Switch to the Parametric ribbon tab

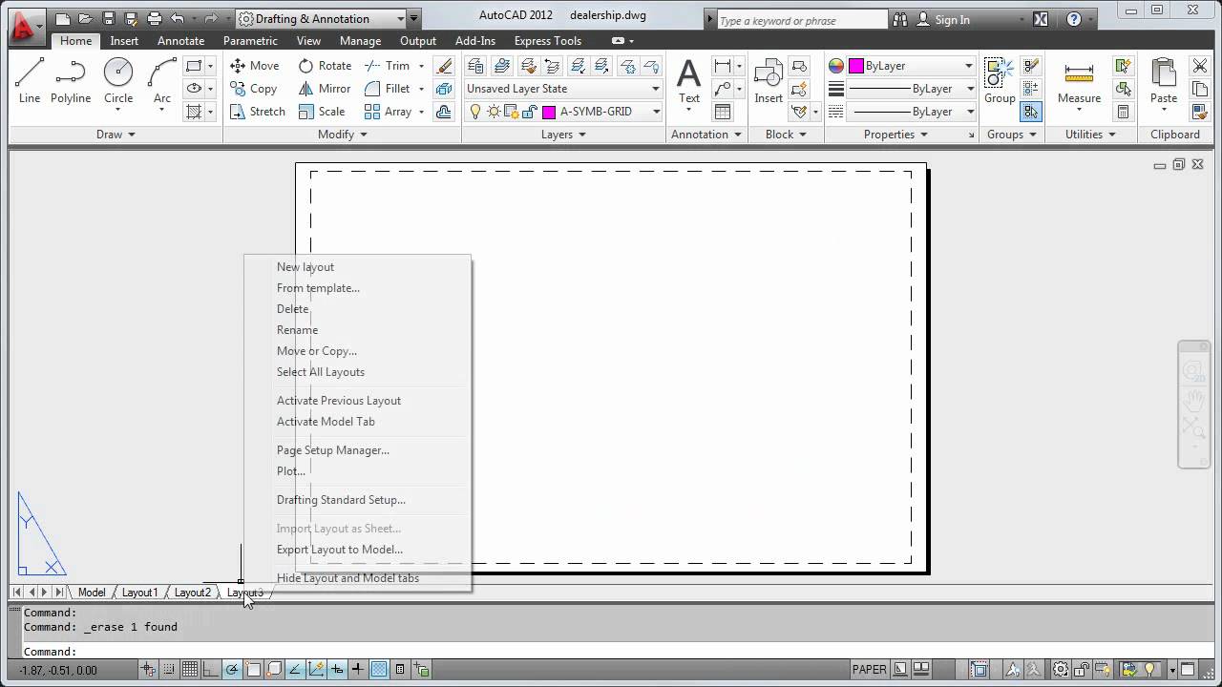coord(250,40)
